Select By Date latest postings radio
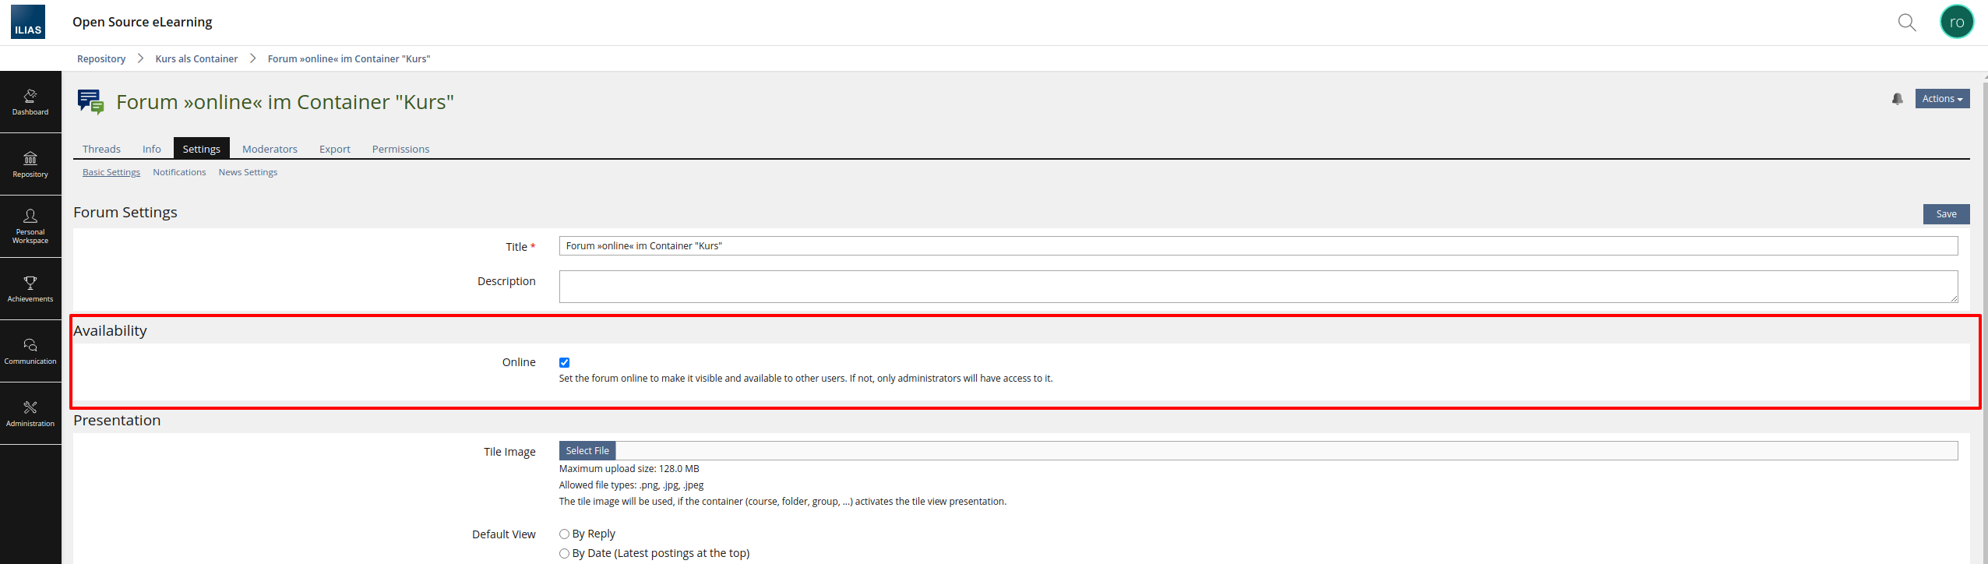The width and height of the screenshot is (1988, 564). (x=564, y=554)
